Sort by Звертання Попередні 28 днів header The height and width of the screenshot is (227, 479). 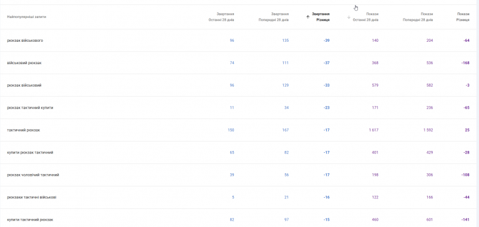pos(273,17)
